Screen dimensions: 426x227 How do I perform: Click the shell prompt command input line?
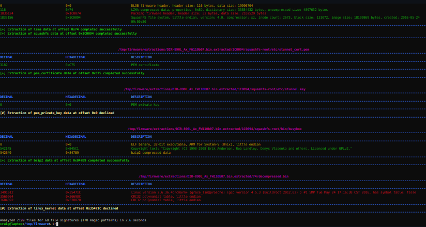tap(29, 224)
